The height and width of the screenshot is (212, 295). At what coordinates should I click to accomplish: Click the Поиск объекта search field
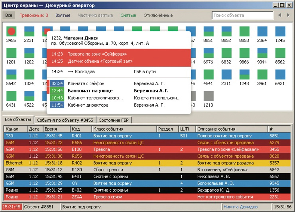point(242,15)
